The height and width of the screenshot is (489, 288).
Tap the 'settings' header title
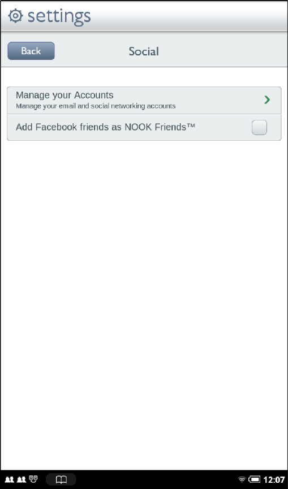point(59,16)
